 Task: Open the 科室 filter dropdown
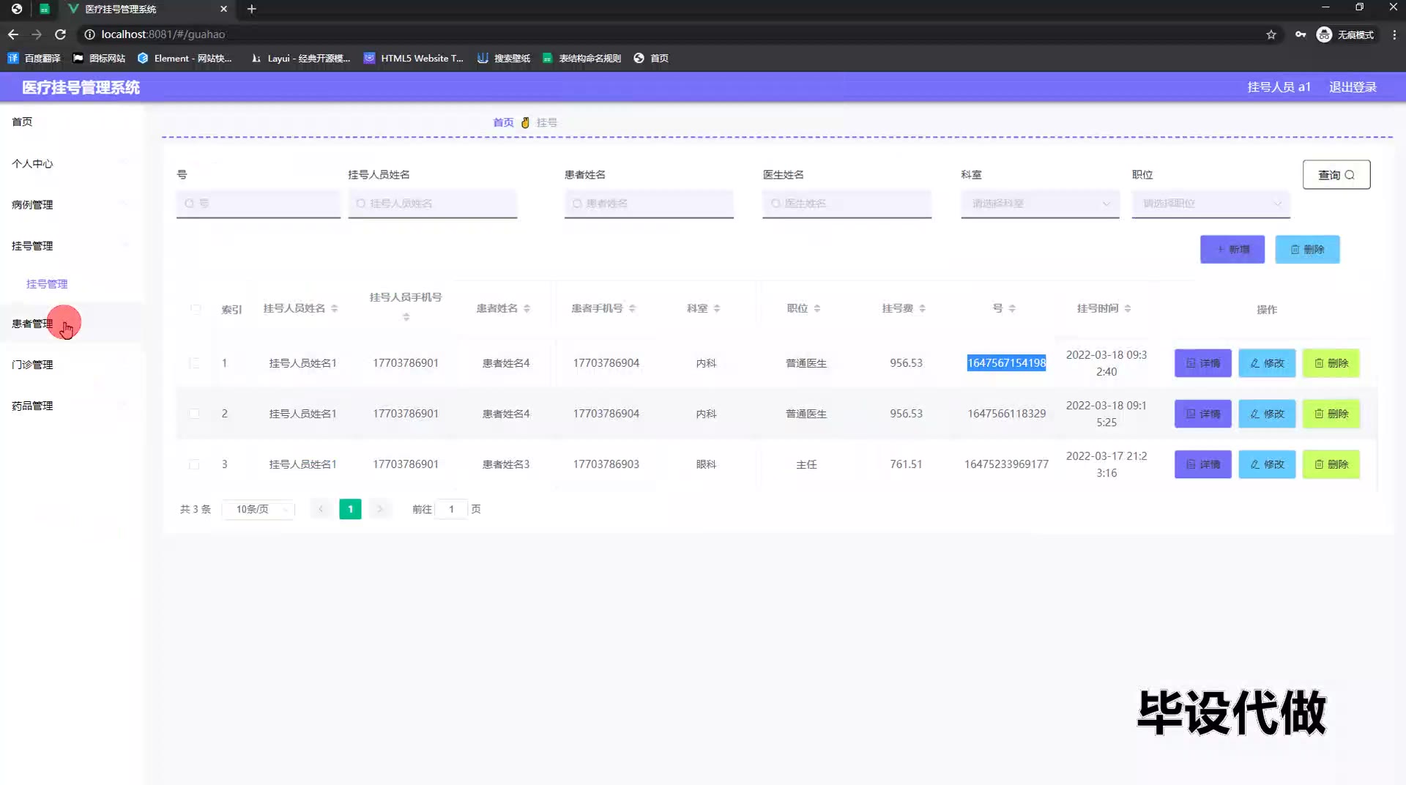[x=1040, y=204]
